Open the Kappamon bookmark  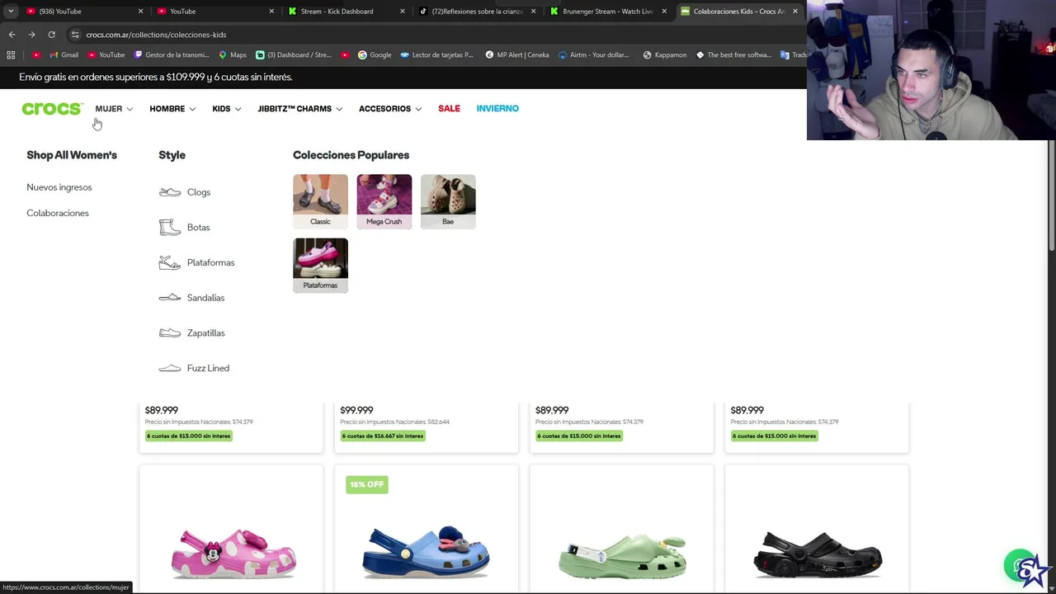tap(665, 55)
